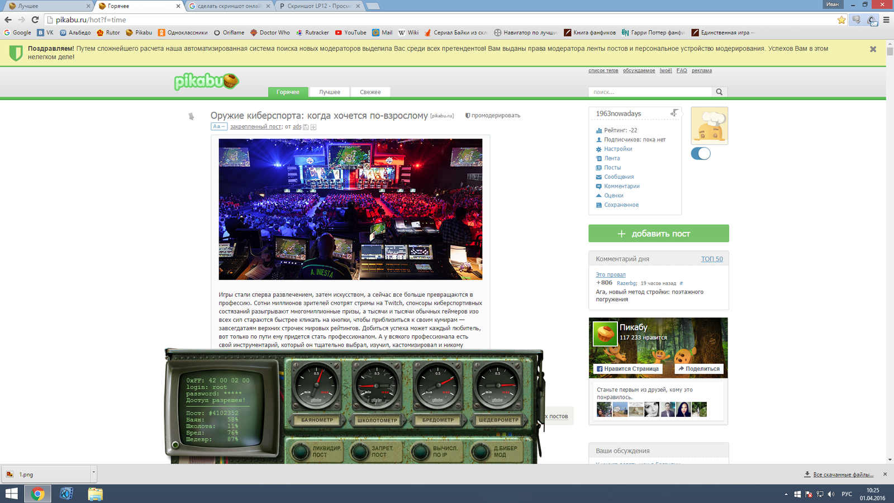Switch to Скриншот LP12 browser tab
Viewport: 894px width, 503px height.
pos(320,6)
